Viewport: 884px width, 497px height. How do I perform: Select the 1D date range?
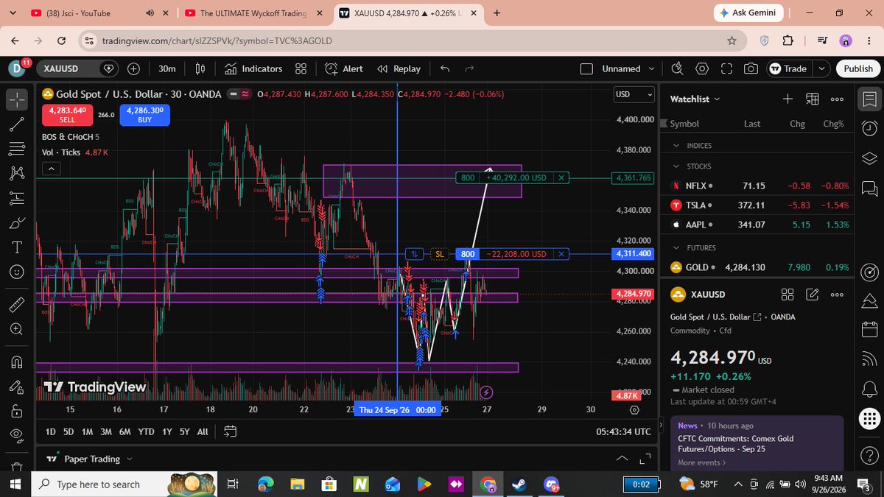click(x=50, y=431)
